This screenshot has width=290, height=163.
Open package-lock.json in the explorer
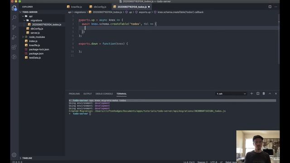coord(39,49)
